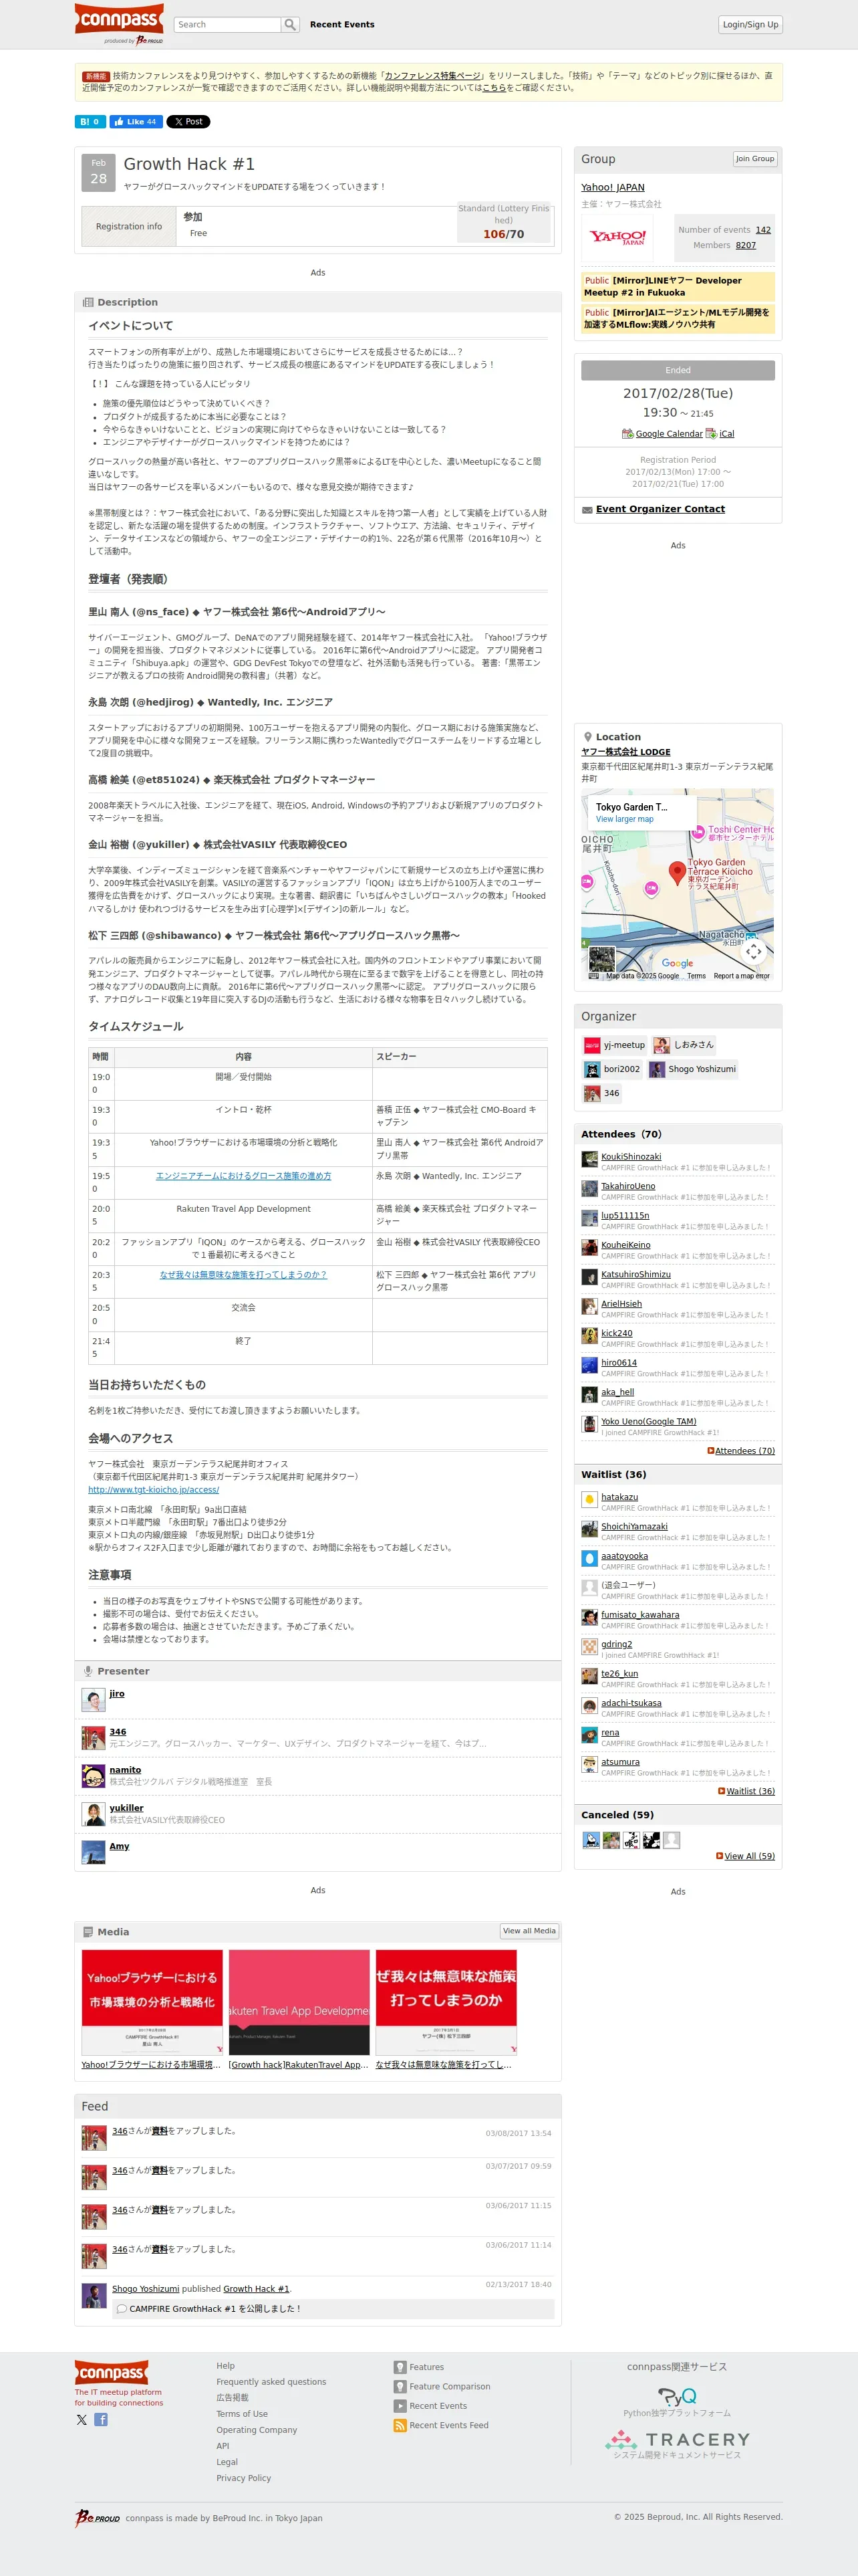This screenshot has width=858, height=2576.
Task: Click the BeProud logo in footer
Action: pyautogui.click(x=98, y=2518)
